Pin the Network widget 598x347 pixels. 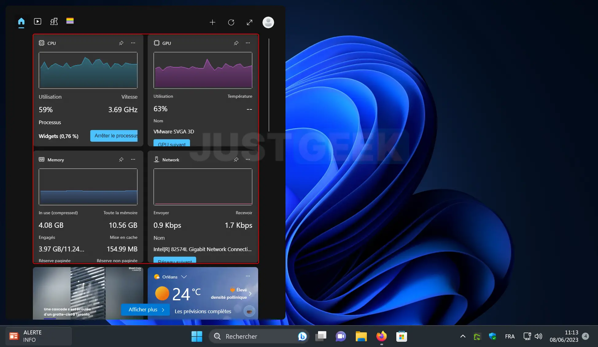[236, 160]
